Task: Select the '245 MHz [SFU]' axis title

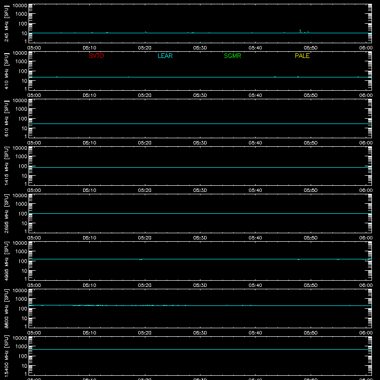Action: [6, 24]
